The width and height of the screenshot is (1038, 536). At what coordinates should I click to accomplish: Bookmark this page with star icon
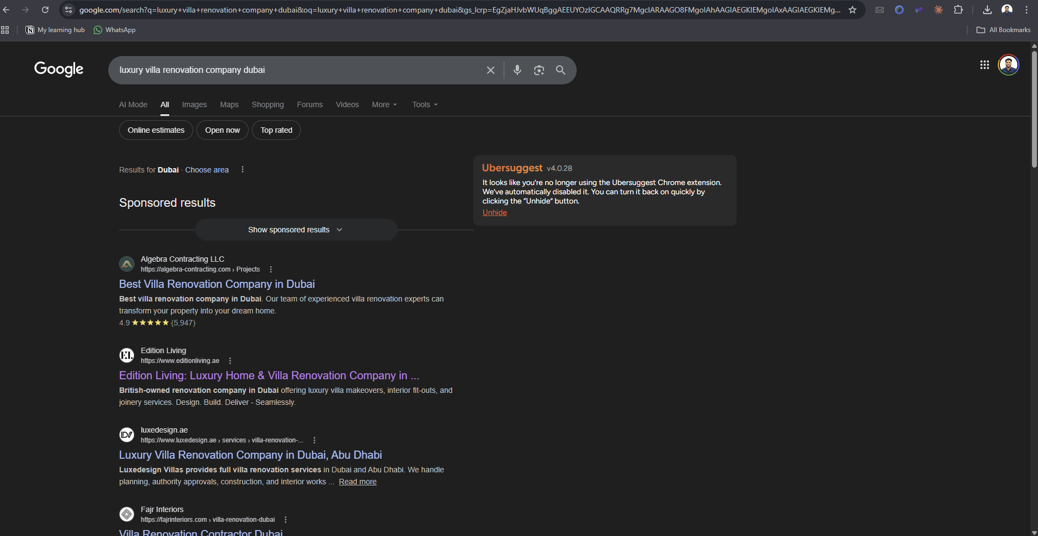(852, 10)
